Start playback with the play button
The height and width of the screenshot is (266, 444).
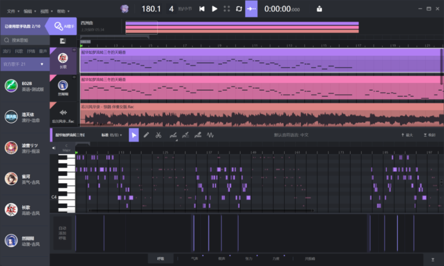[214, 9]
